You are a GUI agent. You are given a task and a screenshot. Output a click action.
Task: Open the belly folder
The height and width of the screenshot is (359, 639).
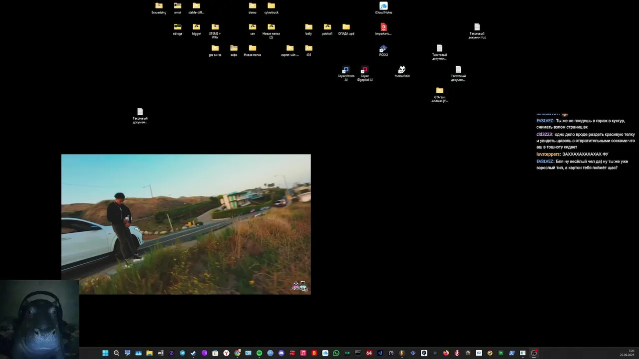click(x=309, y=29)
